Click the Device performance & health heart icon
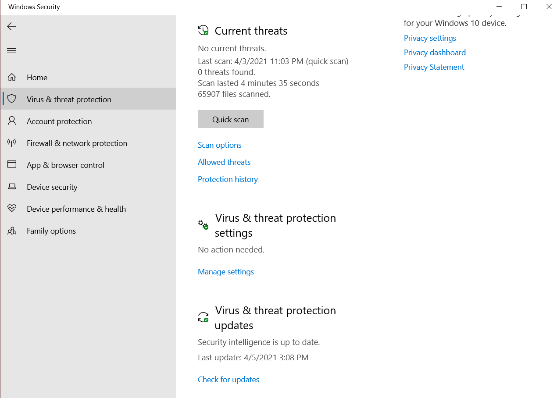The height and width of the screenshot is (398, 557). tap(12, 209)
